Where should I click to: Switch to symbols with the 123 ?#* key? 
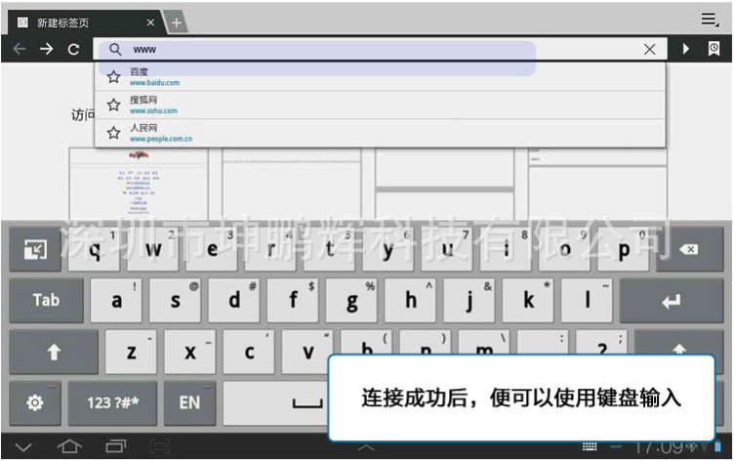[114, 402]
